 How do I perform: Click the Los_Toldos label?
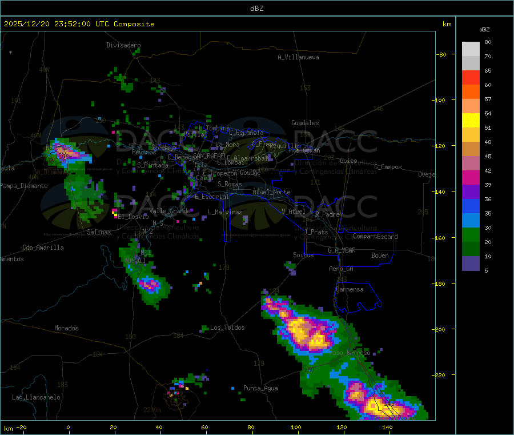227,328
